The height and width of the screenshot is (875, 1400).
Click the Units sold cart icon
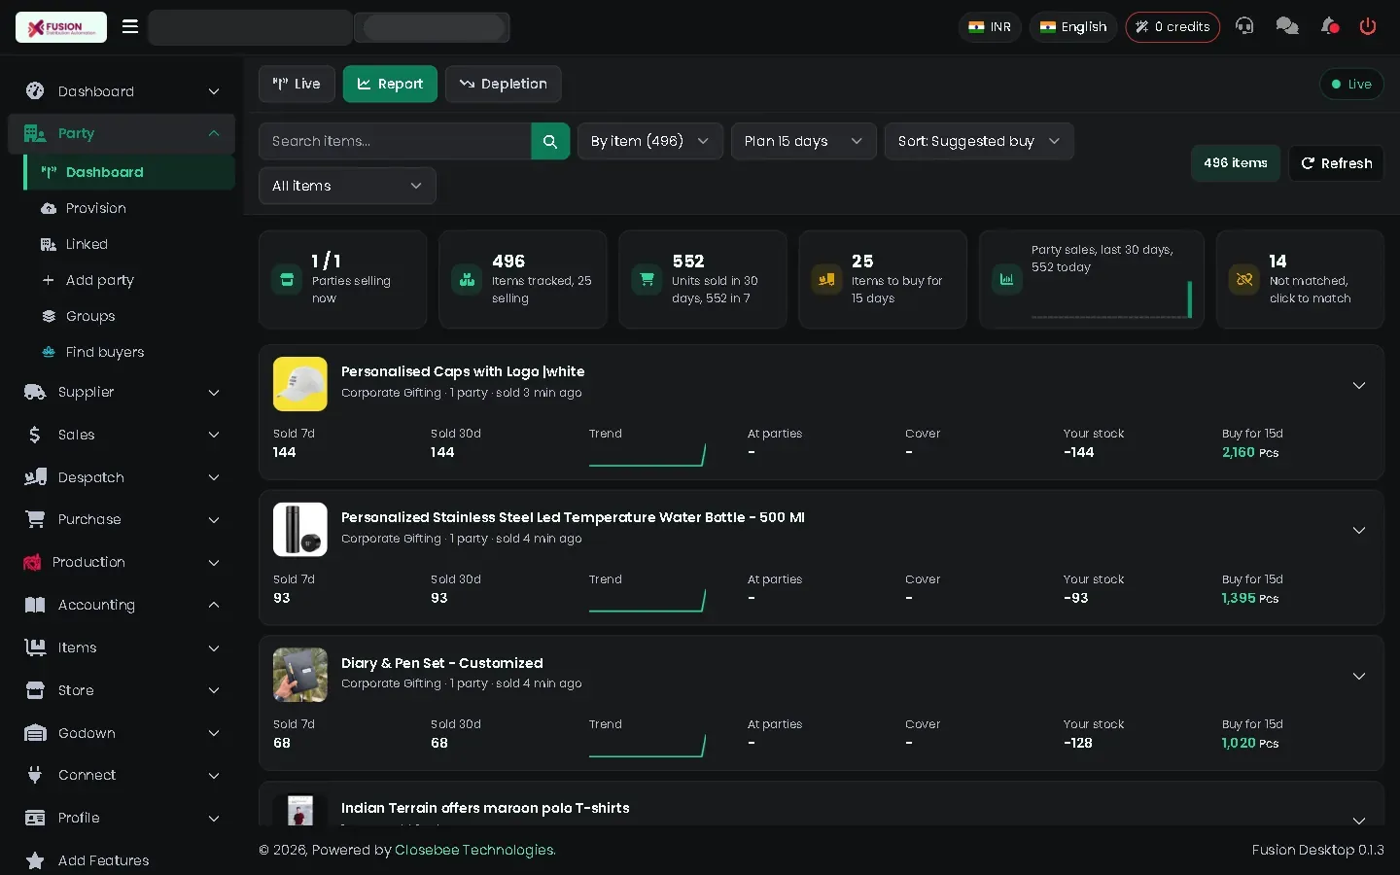point(647,280)
